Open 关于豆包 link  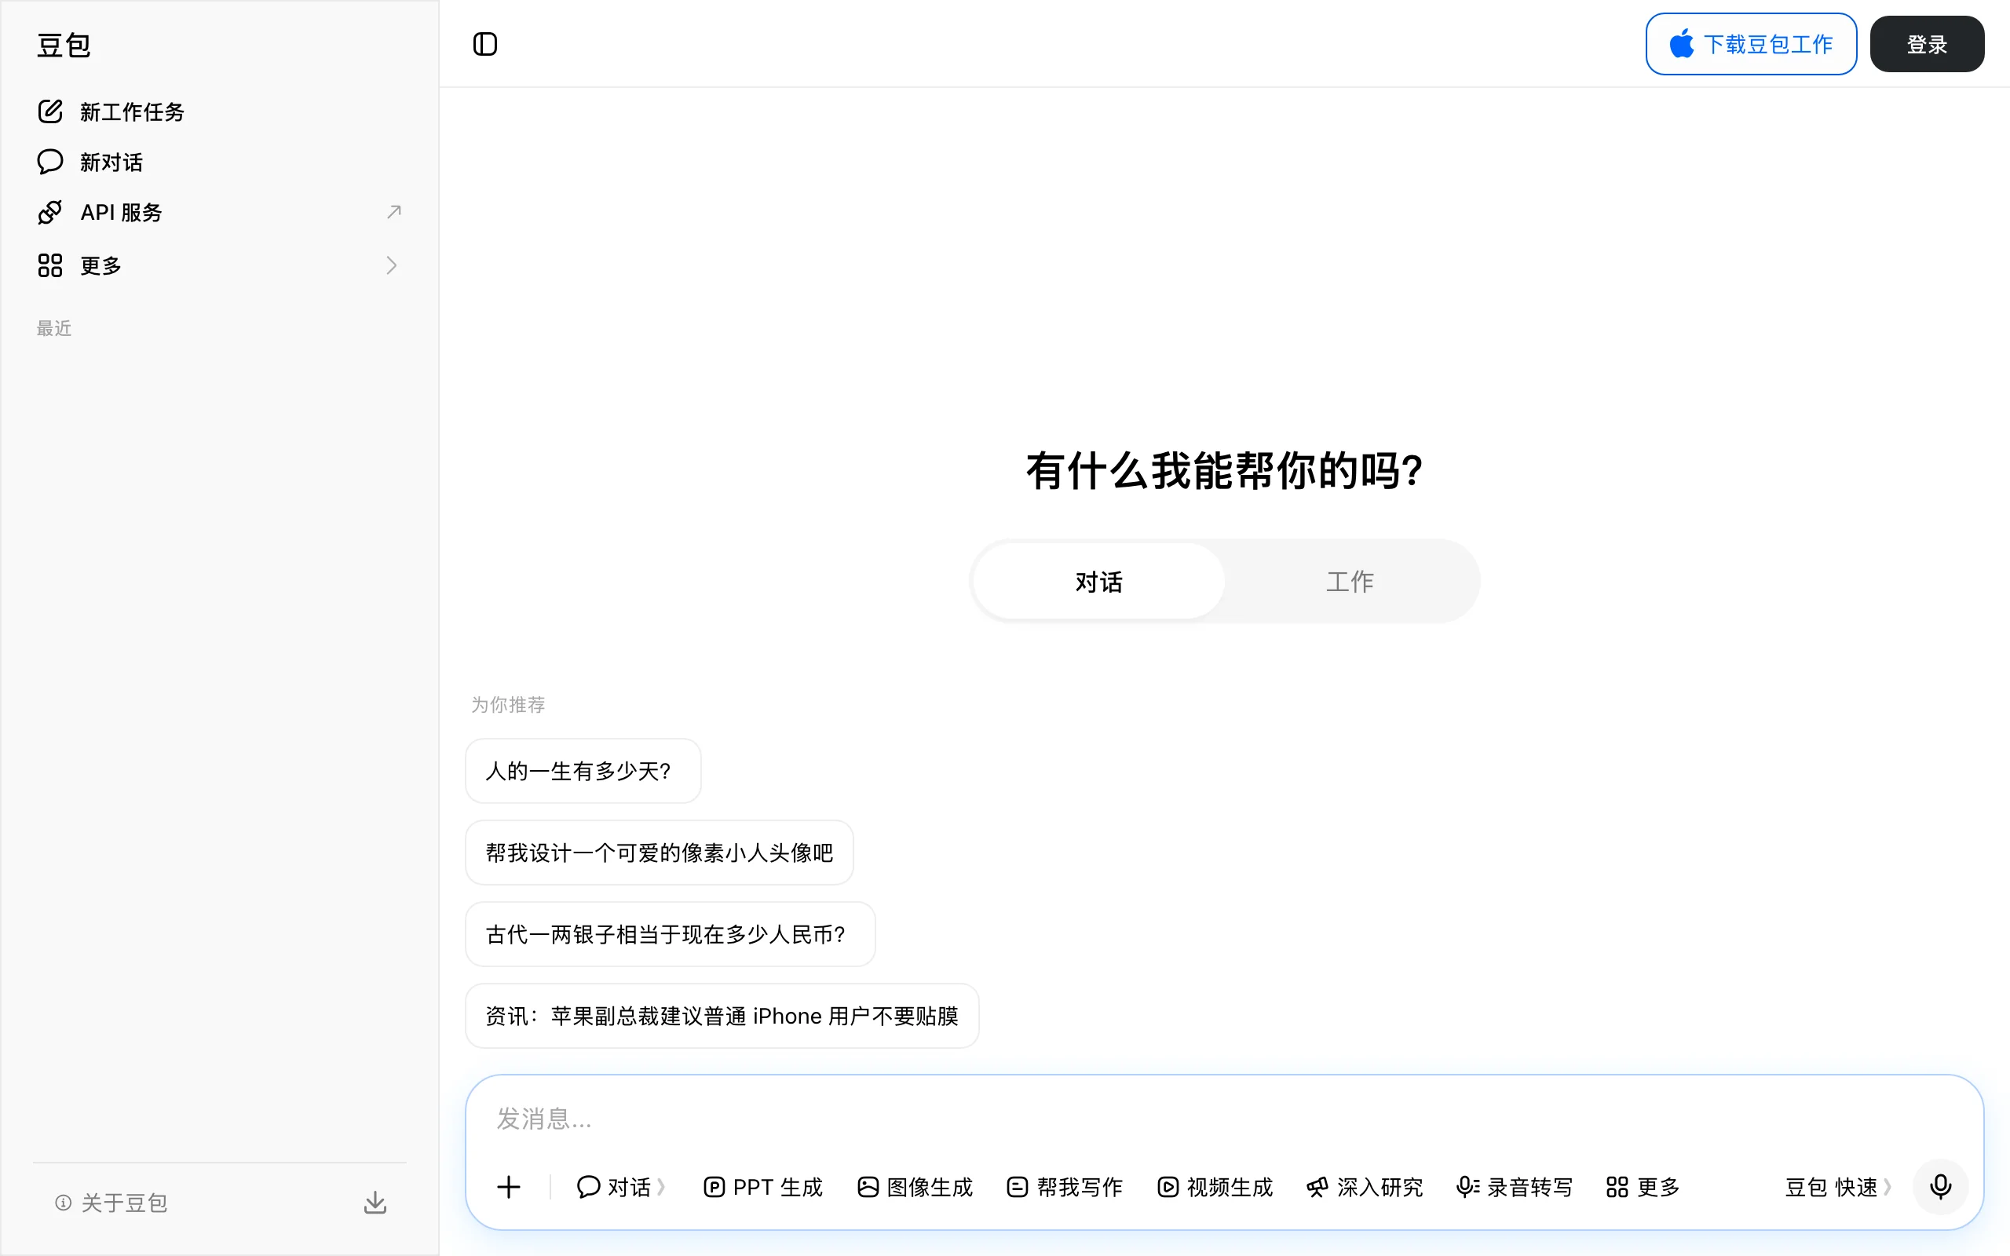pos(111,1202)
